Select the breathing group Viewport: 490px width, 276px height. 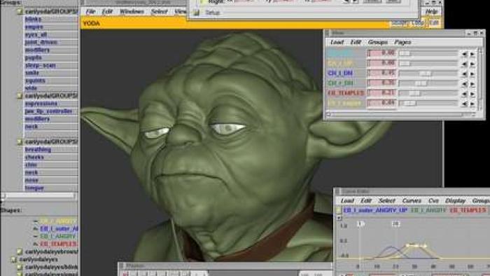[x=38, y=149]
